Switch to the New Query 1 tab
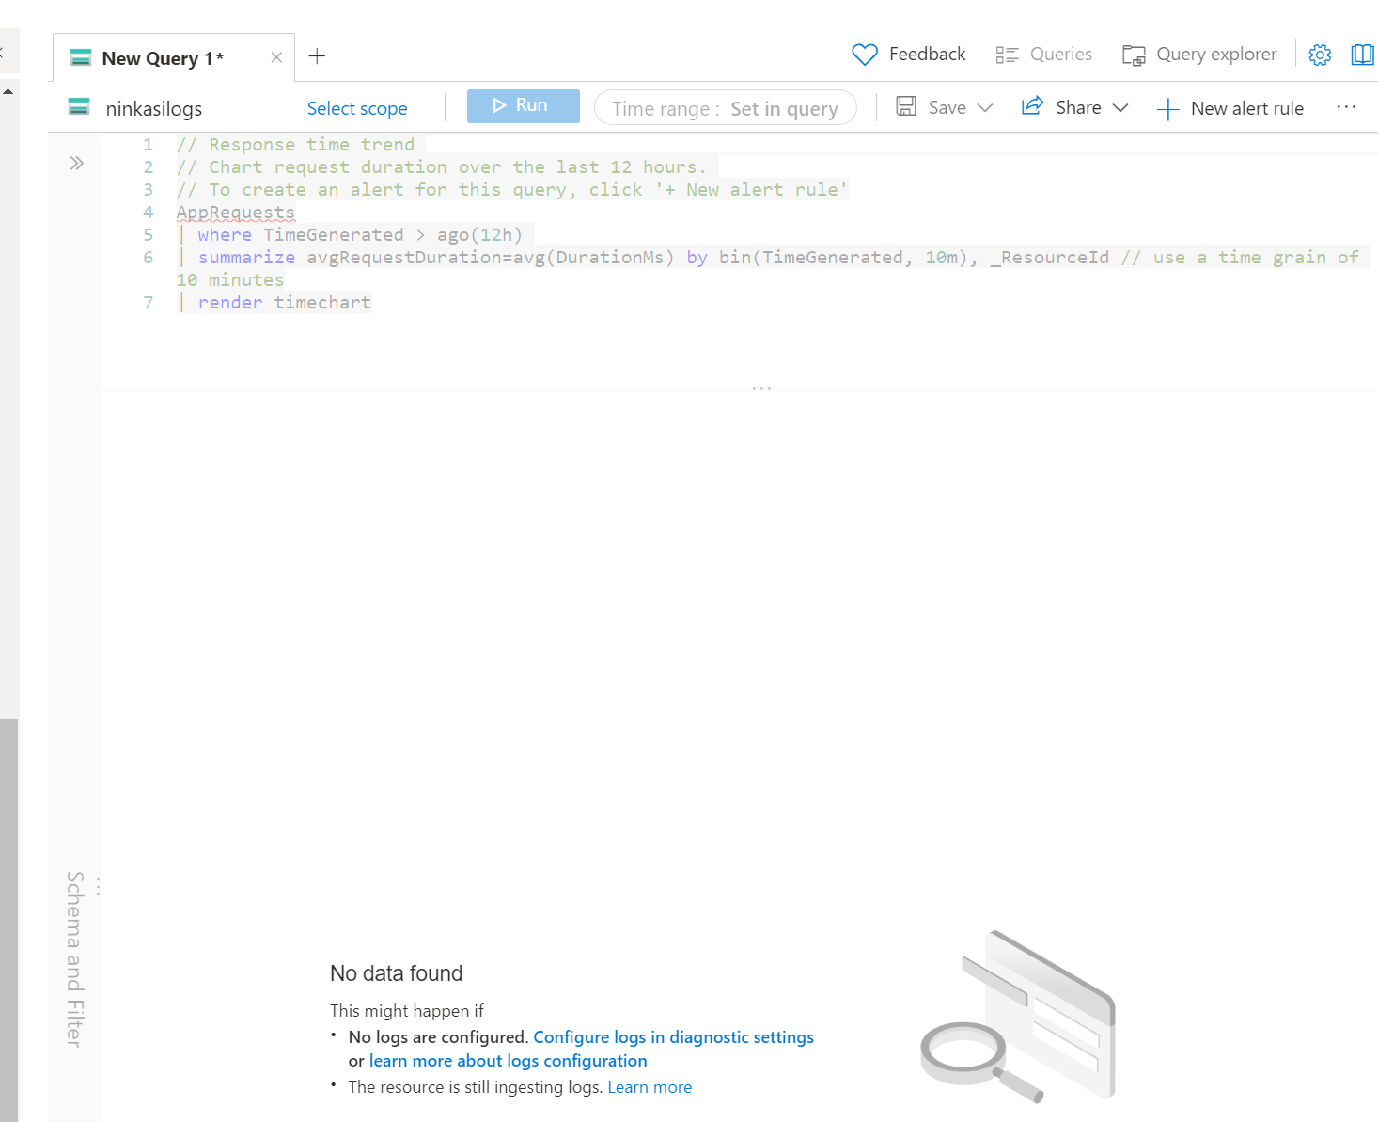The height and width of the screenshot is (1122, 1378). (163, 57)
